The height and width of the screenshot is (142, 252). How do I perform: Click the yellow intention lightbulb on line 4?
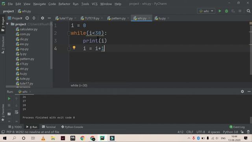coord(74,48)
